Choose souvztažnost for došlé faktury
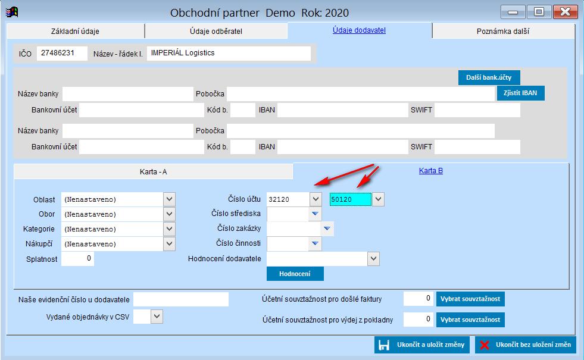584x360 pixels. 470,299
